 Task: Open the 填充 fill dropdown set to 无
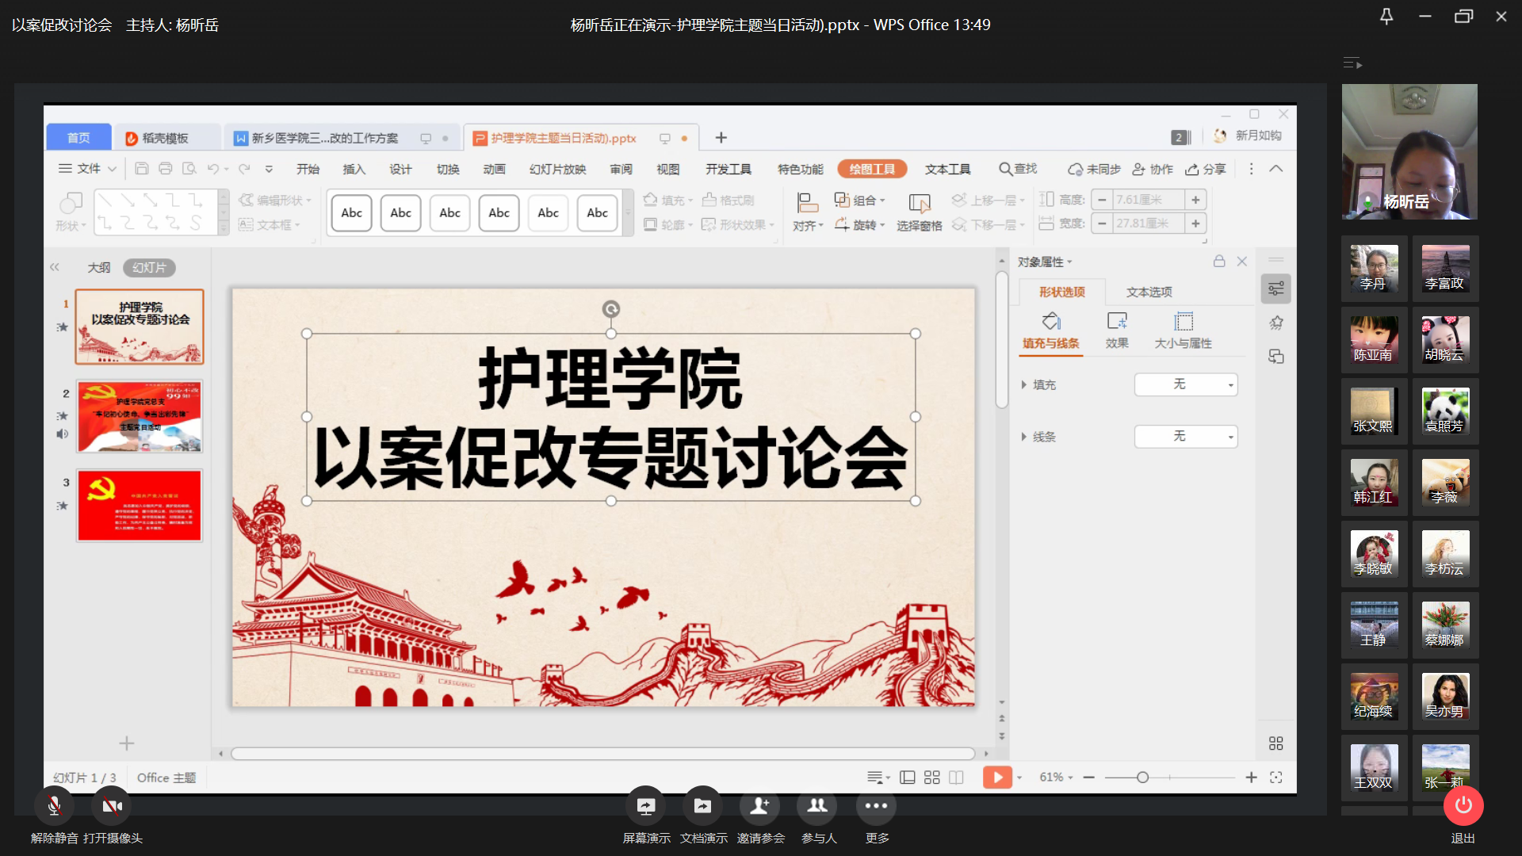(x=1185, y=384)
